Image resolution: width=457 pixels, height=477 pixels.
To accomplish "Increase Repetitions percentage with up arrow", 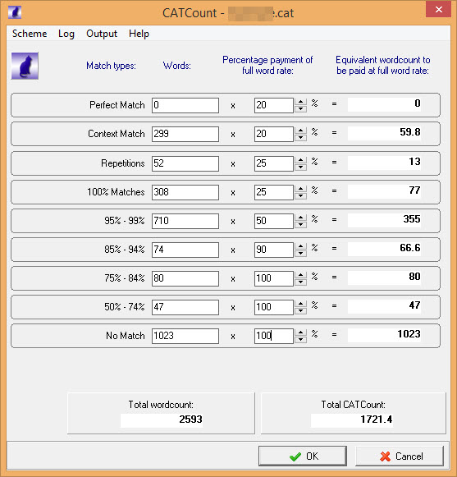I will pos(300,160).
